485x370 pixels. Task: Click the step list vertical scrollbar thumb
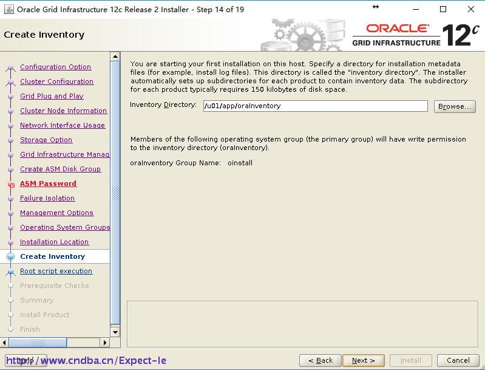coord(115,193)
